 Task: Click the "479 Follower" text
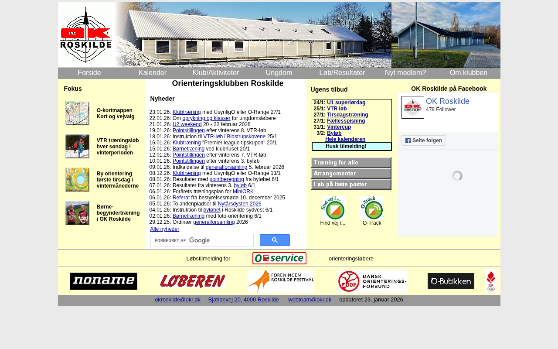441,109
